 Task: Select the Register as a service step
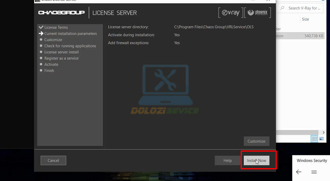(61, 58)
